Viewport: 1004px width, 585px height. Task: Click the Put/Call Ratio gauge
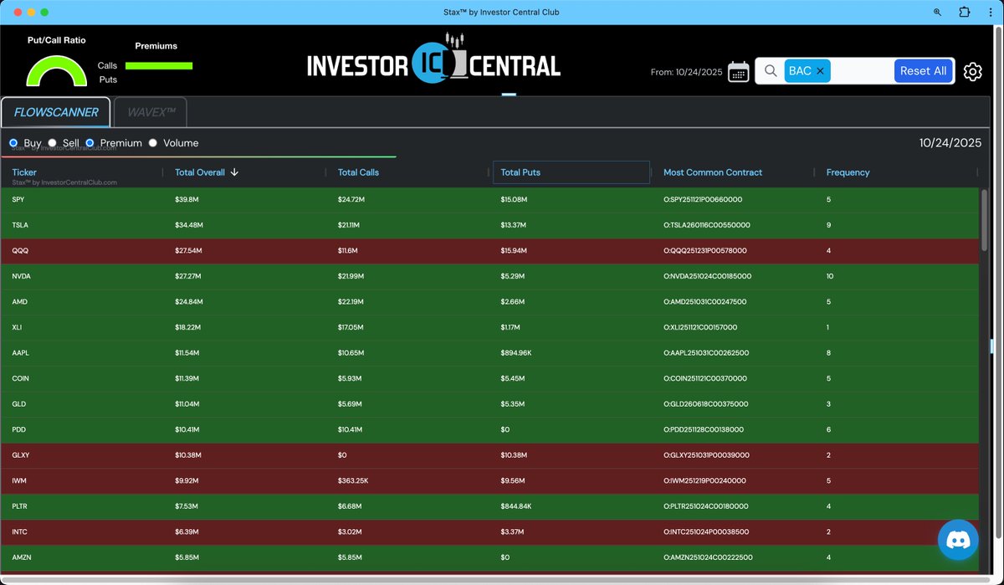click(x=57, y=71)
